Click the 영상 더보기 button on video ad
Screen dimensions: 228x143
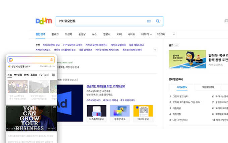coord(51,129)
